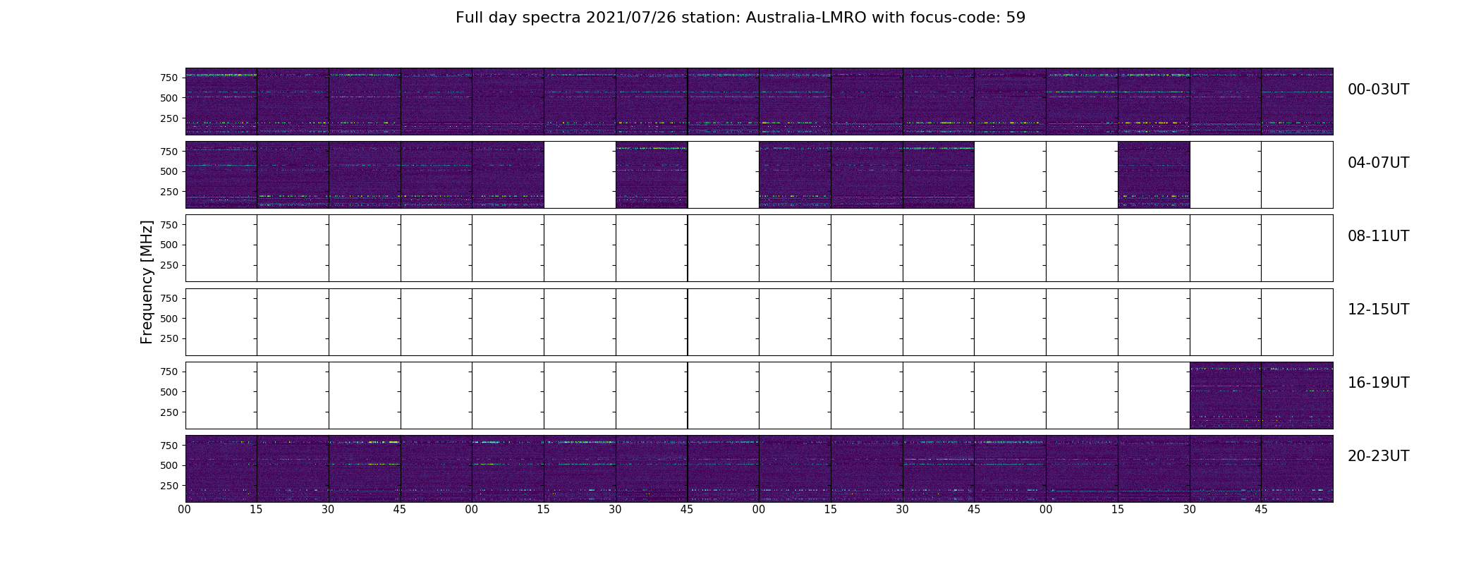This screenshot has width=1481, height=564.
Task: Click the 250 tick label of the 12-15UT row
Action: (x=169, y=339)
